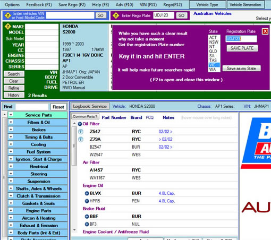This screenshot has width=271, height=240.
Task: Click GO next to VIN entry field
Action: 100,15
